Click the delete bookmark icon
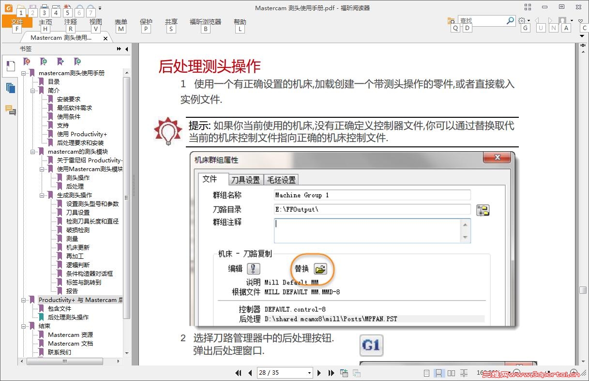Viewport: 589px width, 381px height. pyautogui.click(x=27, y=62)
